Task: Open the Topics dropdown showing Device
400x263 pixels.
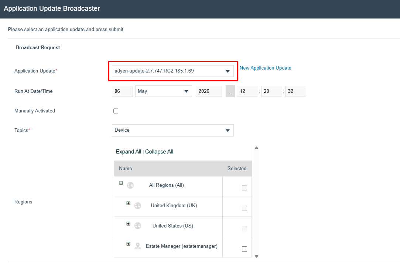Action: [173, 130]
